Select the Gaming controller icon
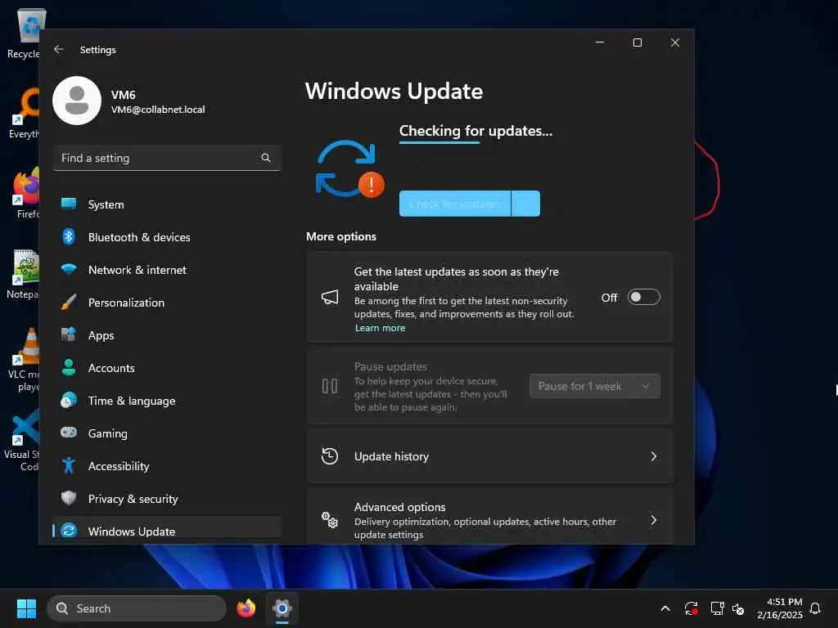Screen dimensions: 838x628 click(x=69, y=433)
